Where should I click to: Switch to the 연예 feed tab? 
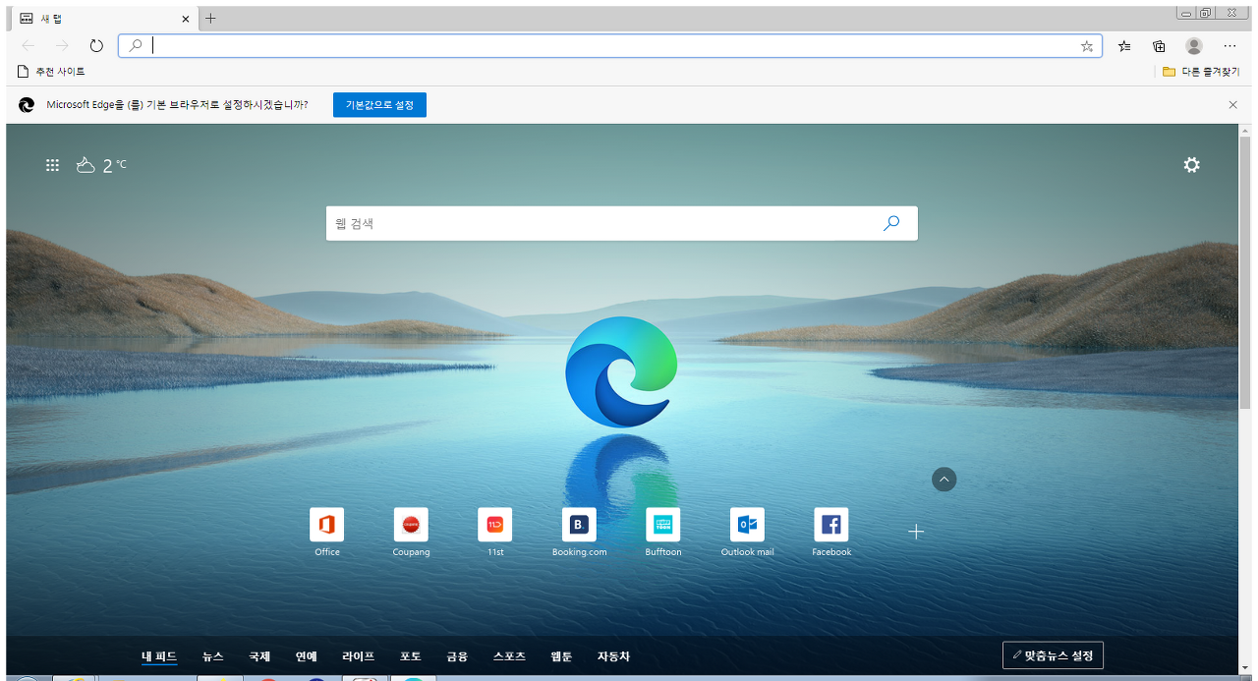coord(307,656)
